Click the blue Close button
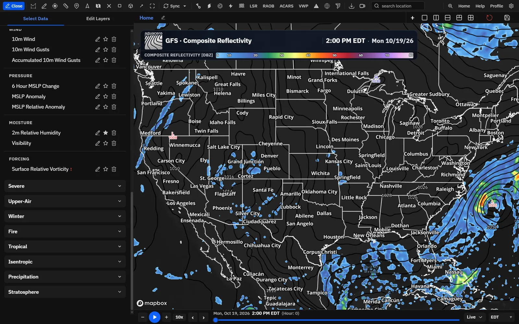519x324 pixels. (14, 6)
